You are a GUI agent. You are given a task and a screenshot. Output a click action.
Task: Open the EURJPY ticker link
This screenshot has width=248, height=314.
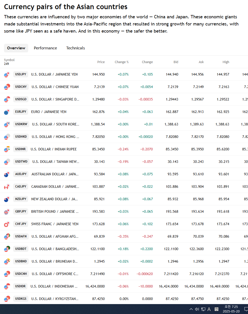(21, 112)
